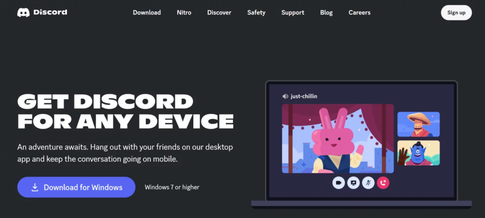The height and width of the screenshot is (218, 485).
Task: Go to Discover in the top menu
Action: click(219, 13)
